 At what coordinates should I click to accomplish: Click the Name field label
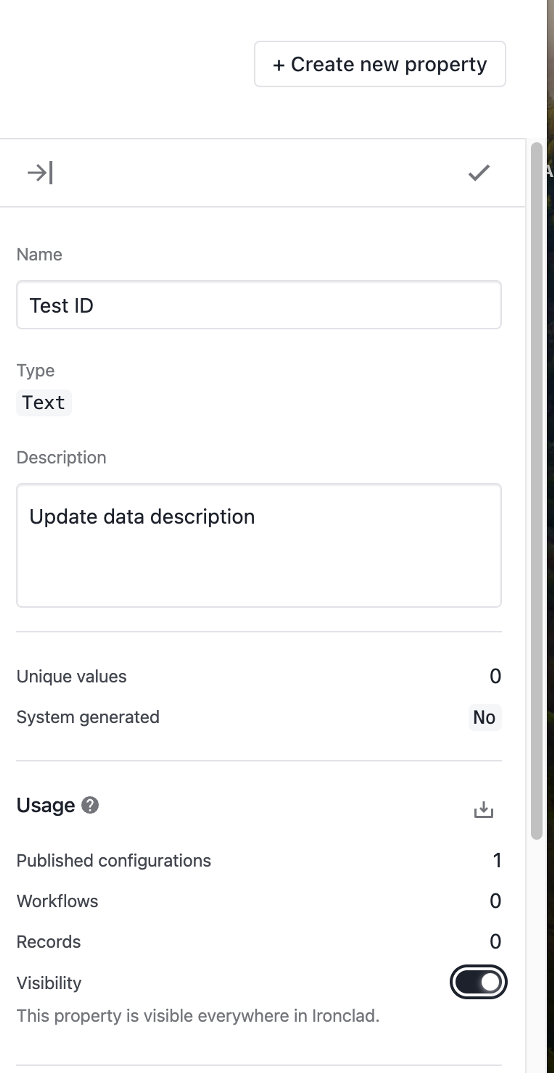[x=40, y=255]
